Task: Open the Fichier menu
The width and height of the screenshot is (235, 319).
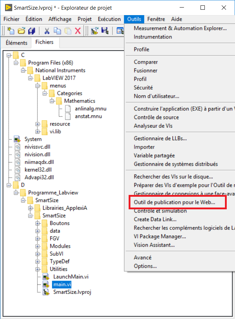Action: (x=11, y=19)
